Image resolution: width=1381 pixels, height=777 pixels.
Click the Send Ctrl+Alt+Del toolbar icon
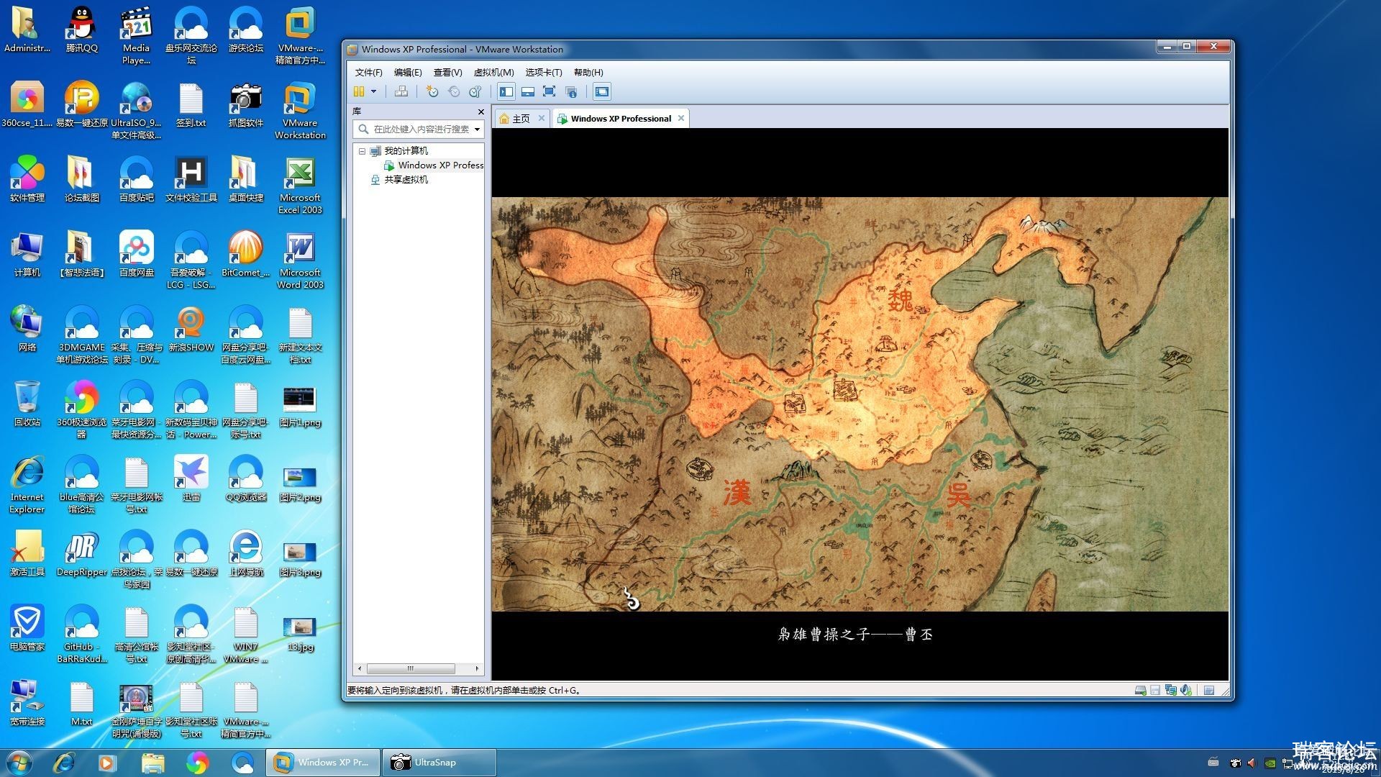click(x=401, y=91)
